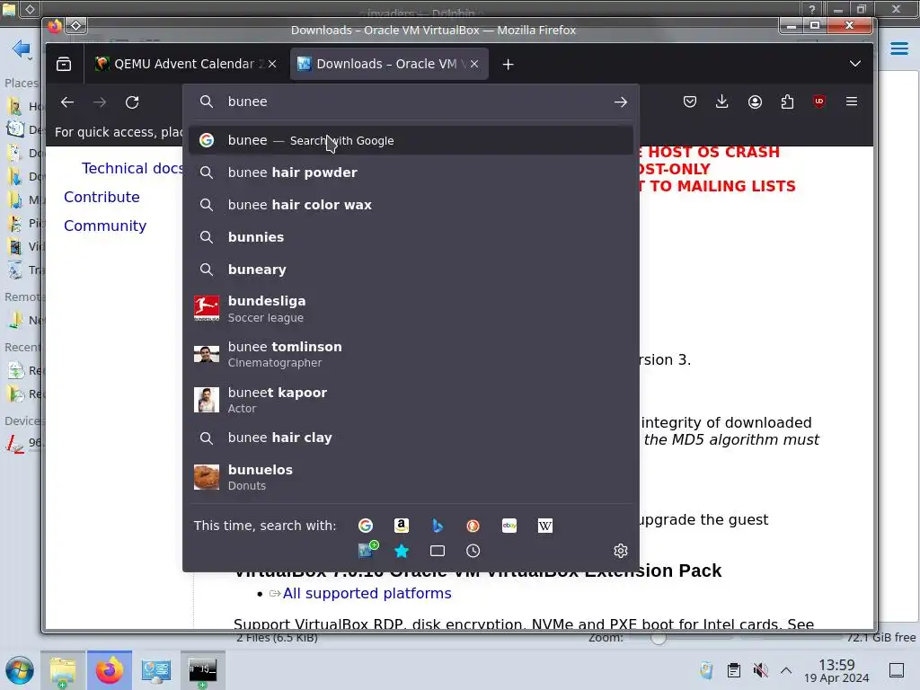Select buneet kapoor Actor suggestion
920x690 pixels.
point(411,400)
